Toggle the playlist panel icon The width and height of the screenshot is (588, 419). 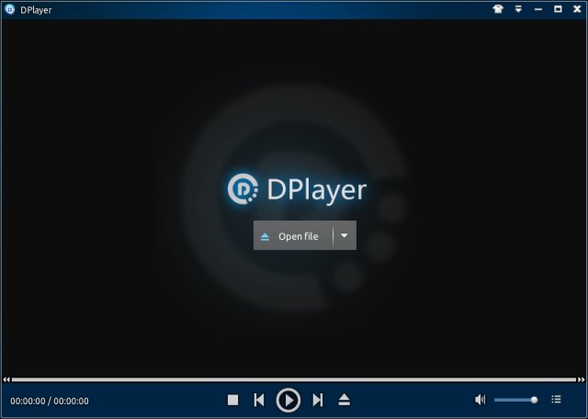[556, 400]
